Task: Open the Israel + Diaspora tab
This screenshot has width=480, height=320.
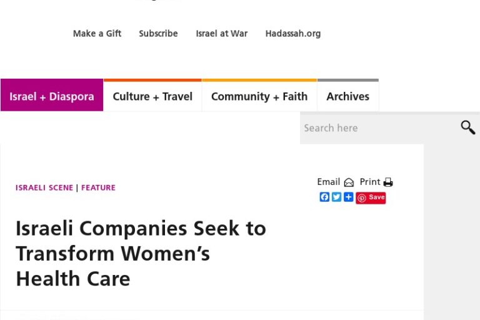Action: [52, 96]
